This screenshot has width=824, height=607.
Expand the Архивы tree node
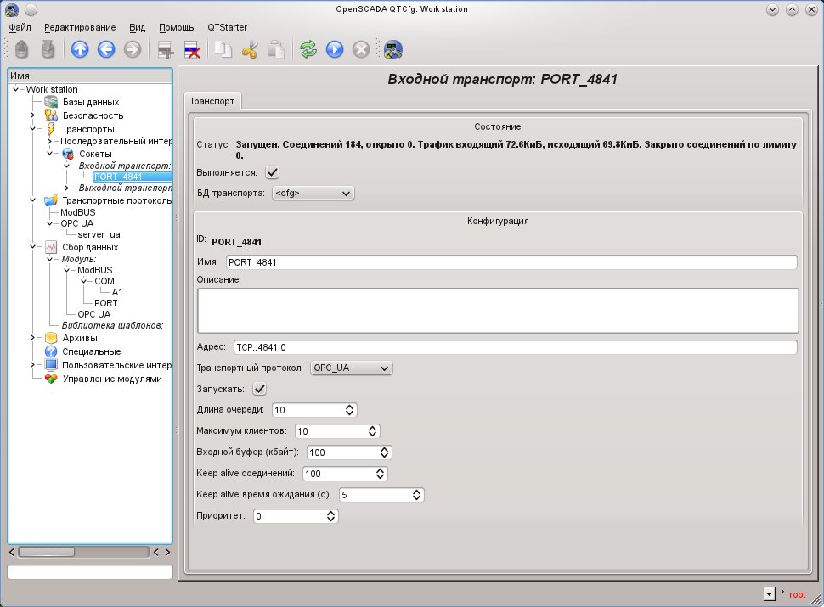pyautogui.click(x=32, y=338)
